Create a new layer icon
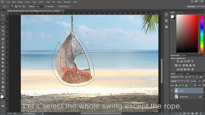The width and height of the screenshot is (205, 115). (196, 114)
